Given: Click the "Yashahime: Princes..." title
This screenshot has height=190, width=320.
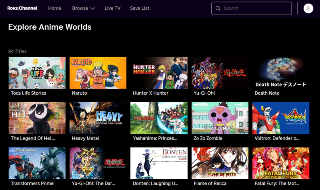Looking at the screenshot, I should click(155, 138).
